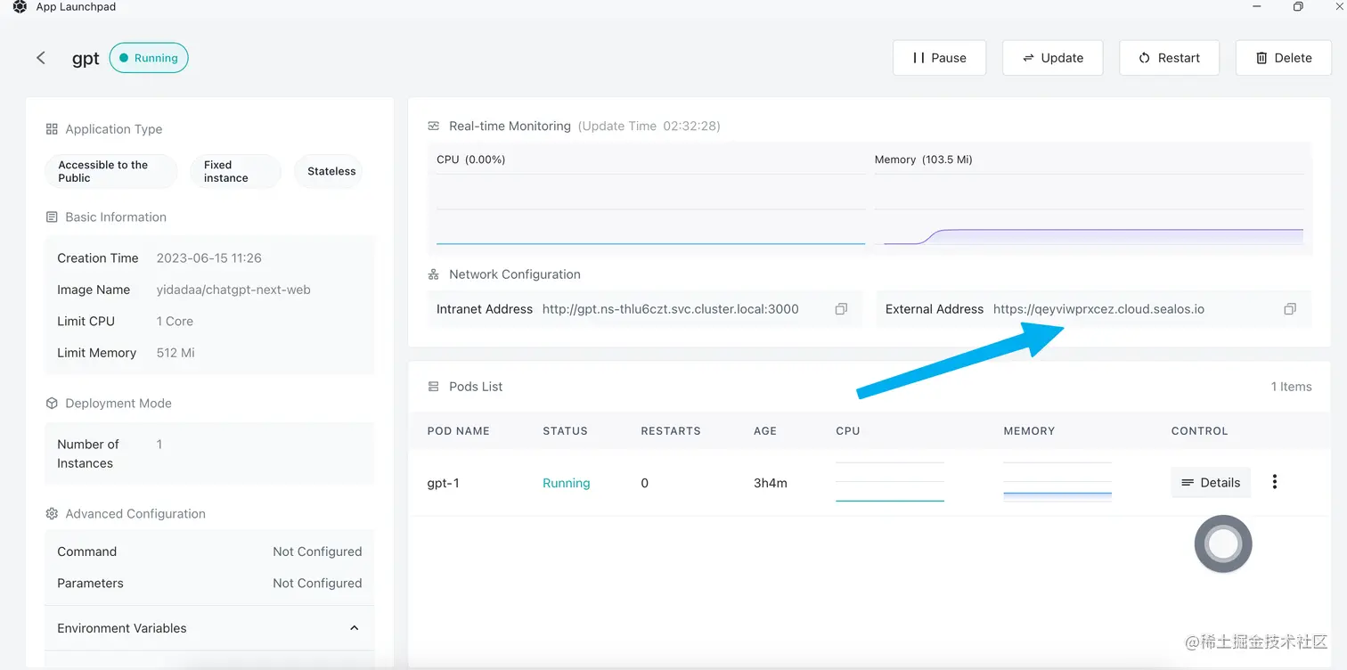Restart the gpt application
The height and width of the screenshot is (670, 1347).
click(1169, 58)
